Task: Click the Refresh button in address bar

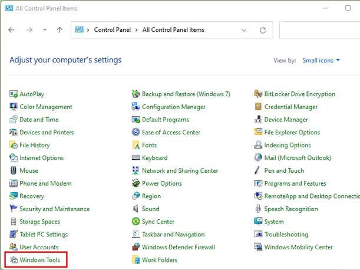Action: (x=262, y=30)
